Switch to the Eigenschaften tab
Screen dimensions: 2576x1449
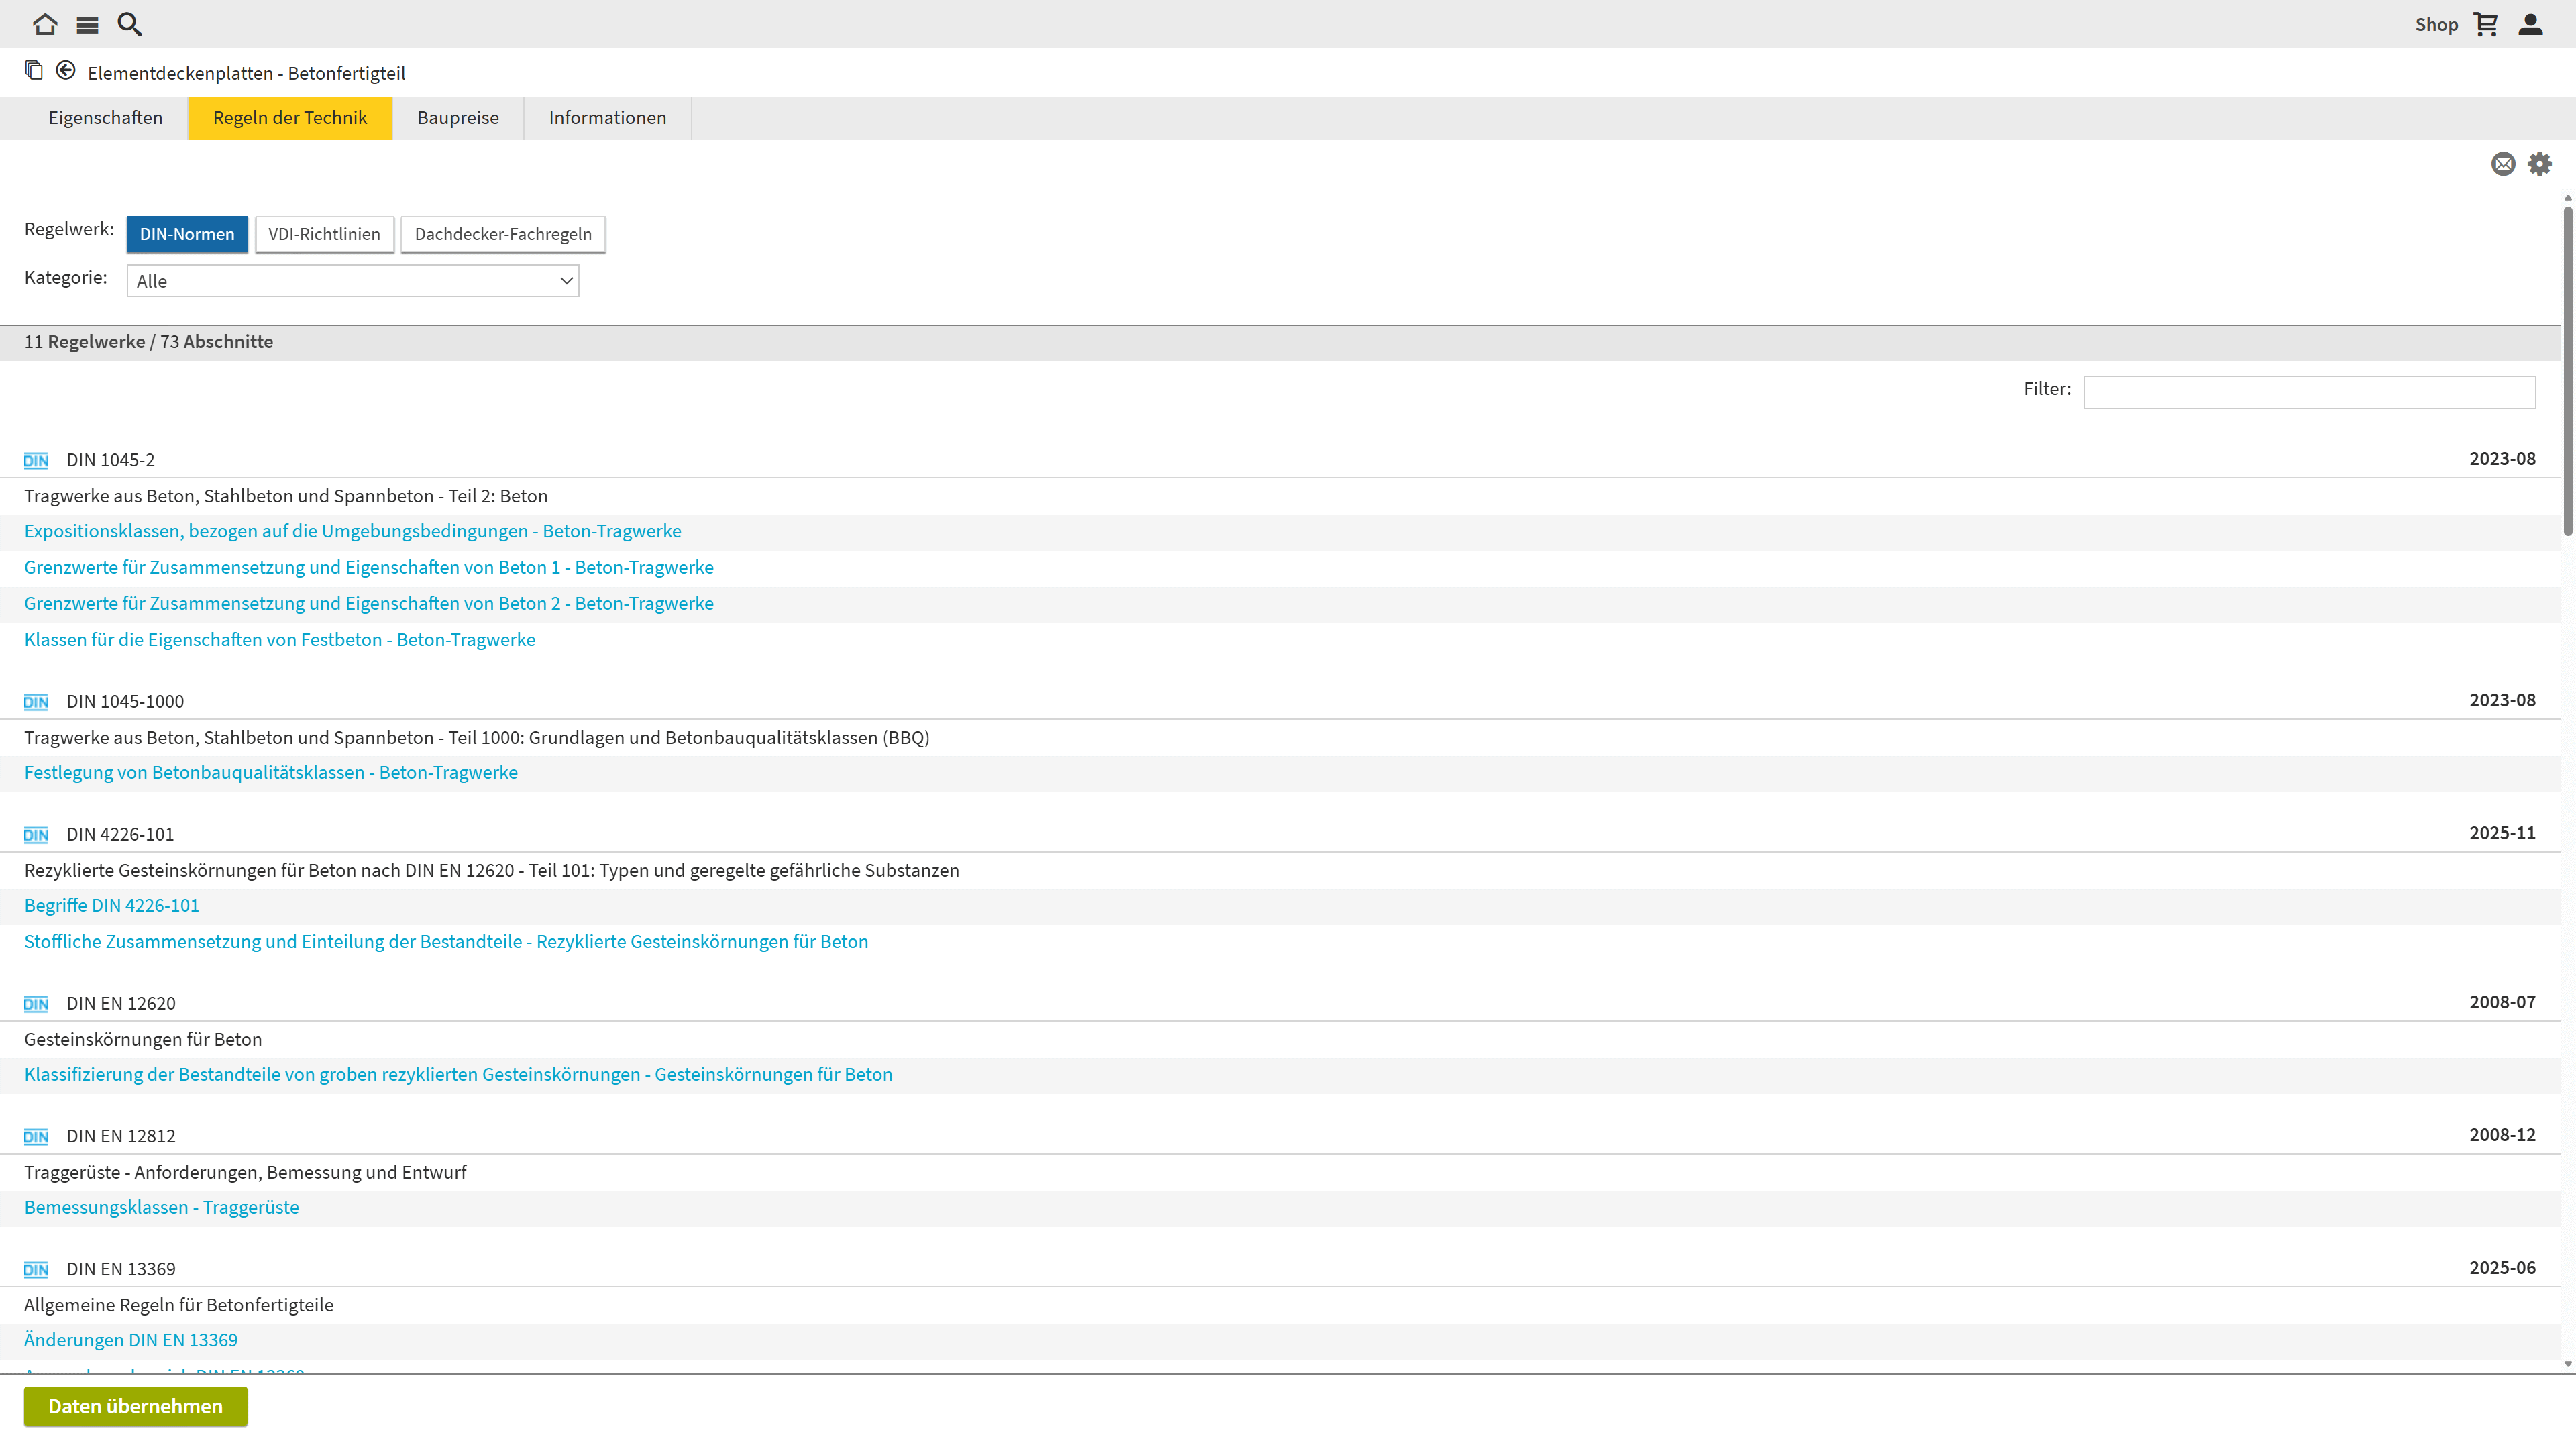[x=105, y=118]
